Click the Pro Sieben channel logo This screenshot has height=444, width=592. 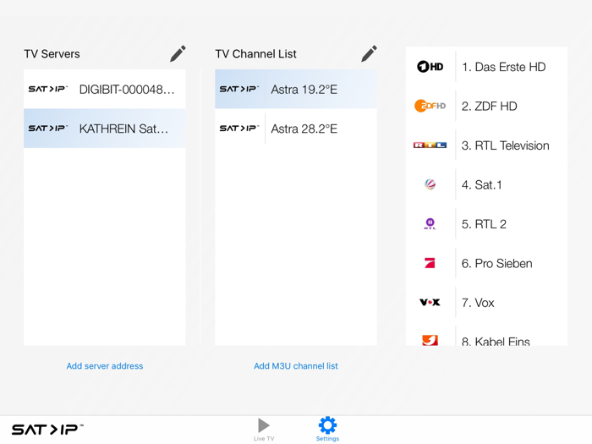click(x=430, y=263)
